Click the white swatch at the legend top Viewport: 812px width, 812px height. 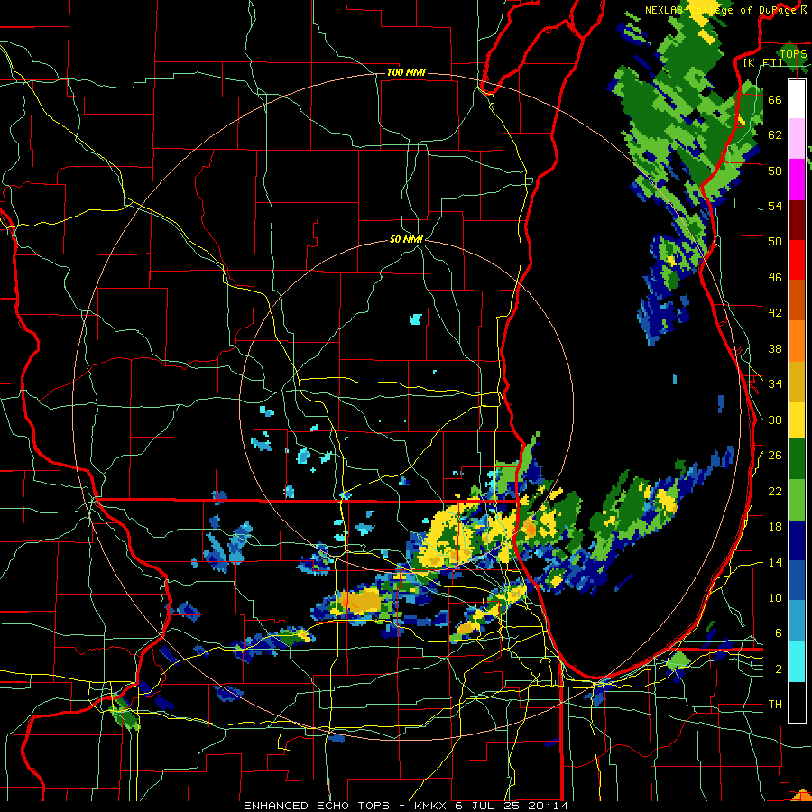click(x=797, y=99)
